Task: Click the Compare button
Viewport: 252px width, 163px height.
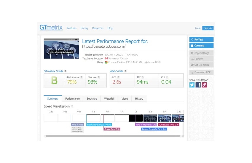Action: pyautogui.click(x=201, y=46)
